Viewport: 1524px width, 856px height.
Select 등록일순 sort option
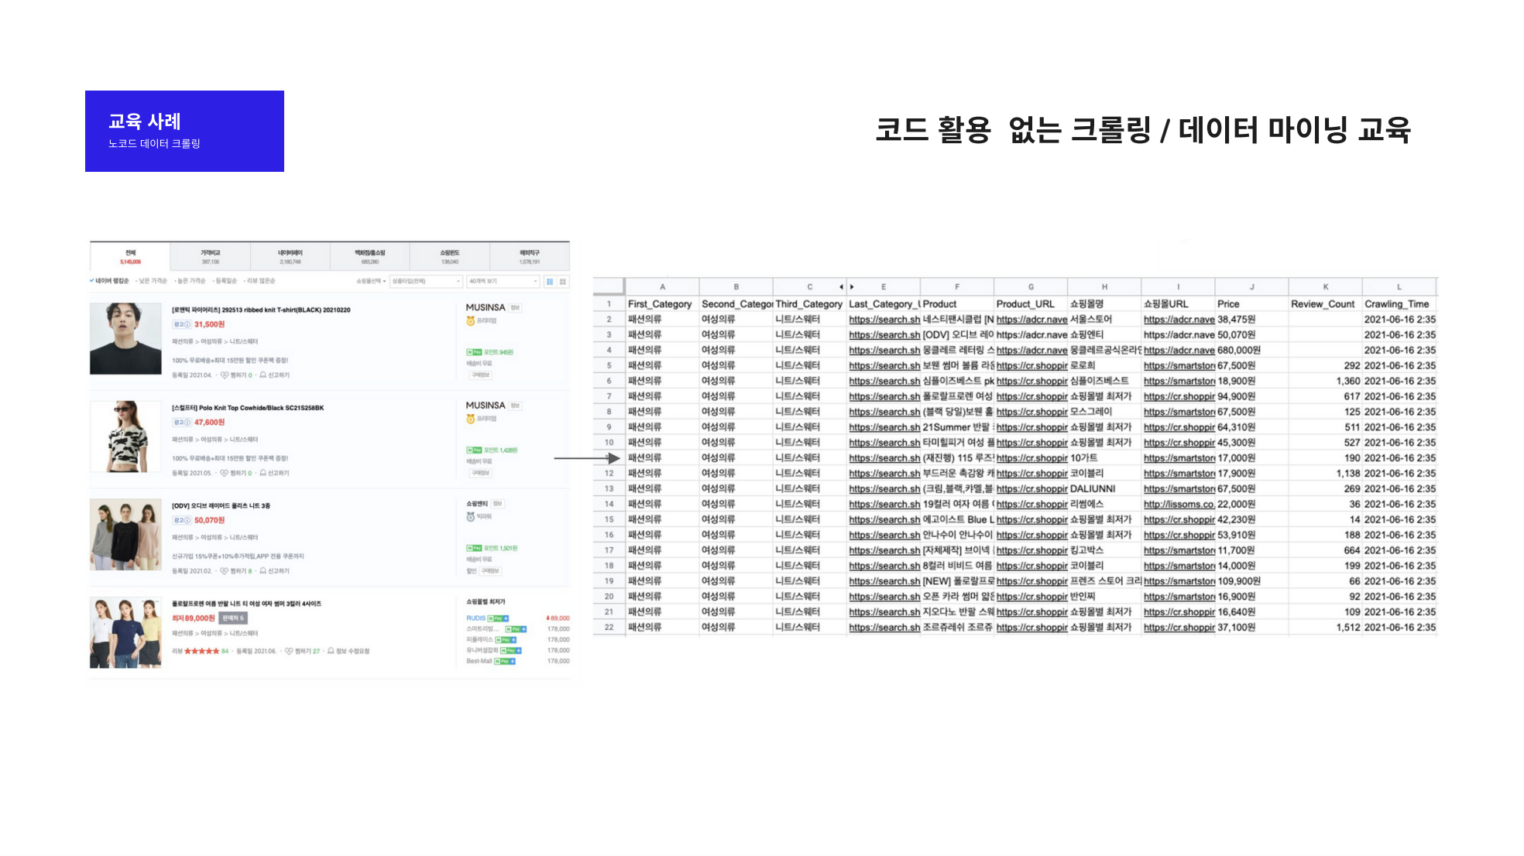225,281
